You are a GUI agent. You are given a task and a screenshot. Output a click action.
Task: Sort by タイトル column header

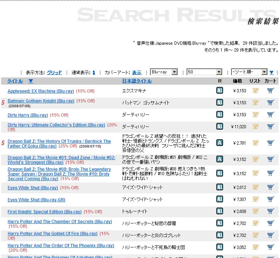tap(15, 81)
